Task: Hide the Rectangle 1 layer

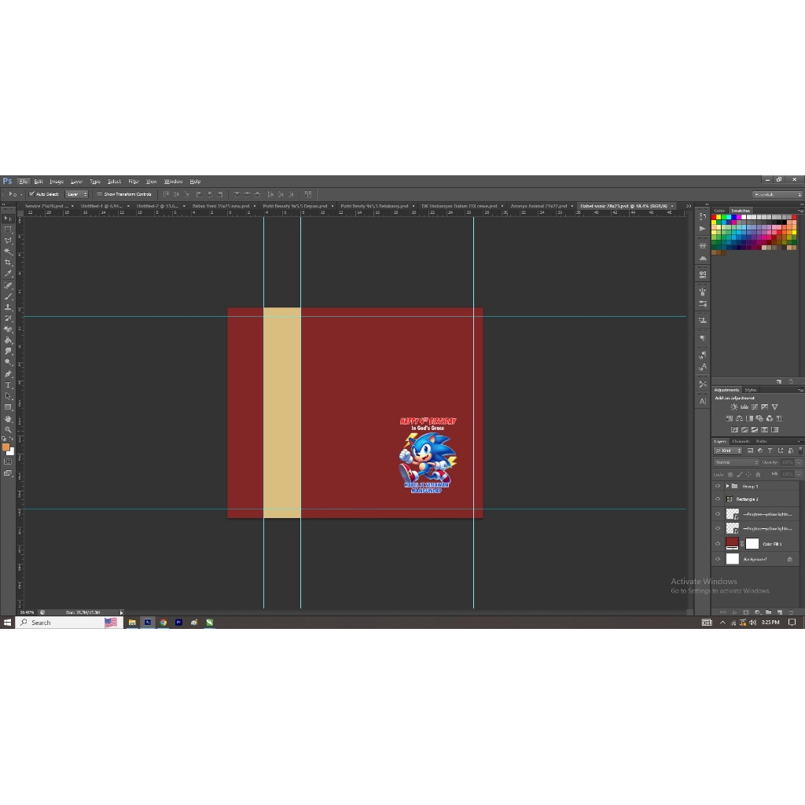Action: (717, 499)
